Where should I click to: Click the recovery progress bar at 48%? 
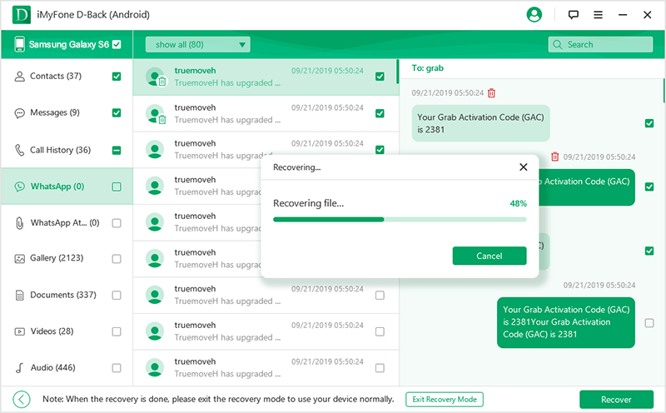[x=400, y=220]
